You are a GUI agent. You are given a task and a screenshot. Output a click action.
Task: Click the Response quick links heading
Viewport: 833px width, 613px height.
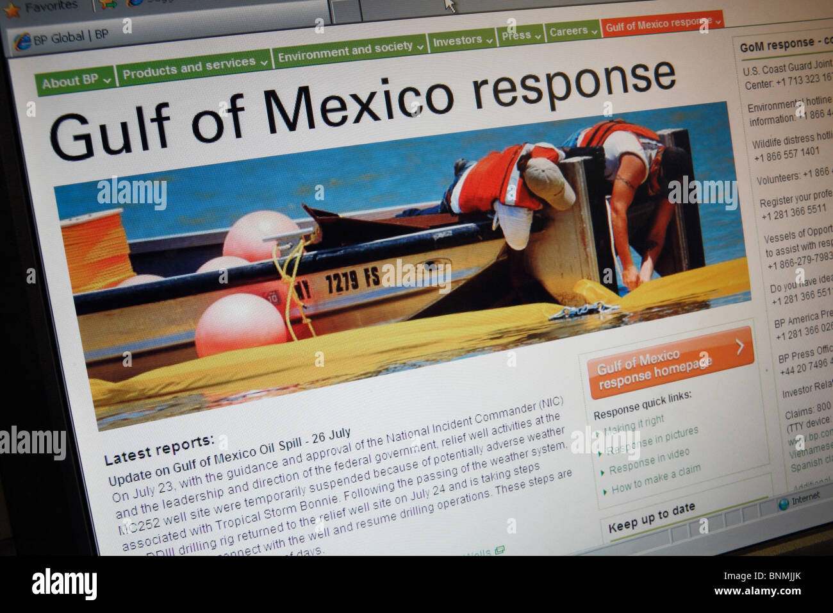pos(642,405)
